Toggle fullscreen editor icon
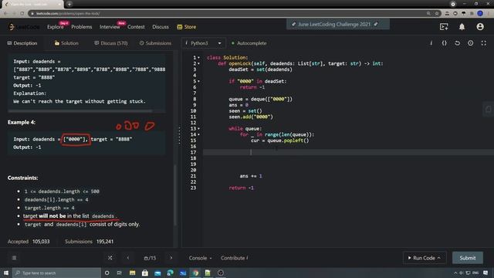494x278 pixels. pos(484,43)
